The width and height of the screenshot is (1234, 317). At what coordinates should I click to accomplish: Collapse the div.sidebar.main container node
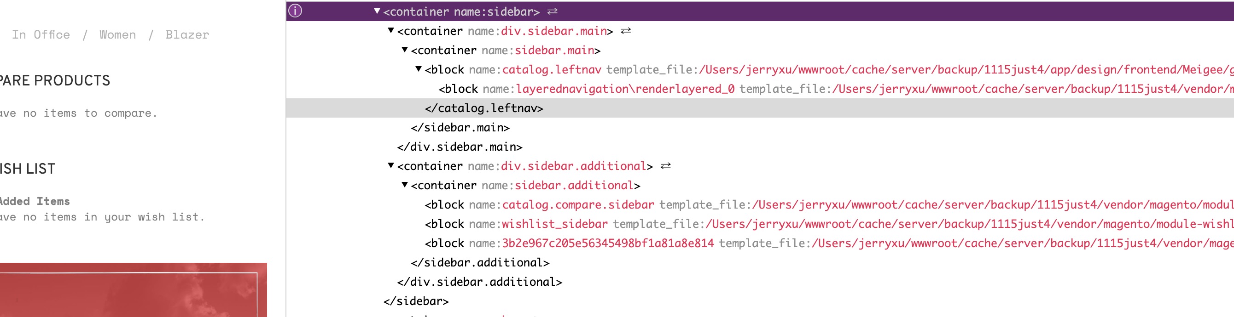click(391, 30)
